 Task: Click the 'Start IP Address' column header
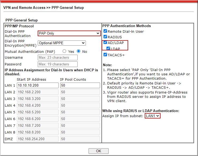[x=32, y=79]
